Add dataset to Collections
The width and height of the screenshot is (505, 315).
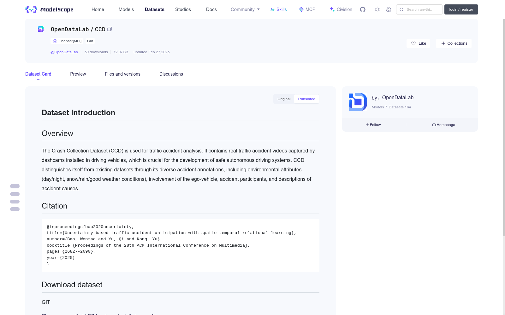pos(454,43)
